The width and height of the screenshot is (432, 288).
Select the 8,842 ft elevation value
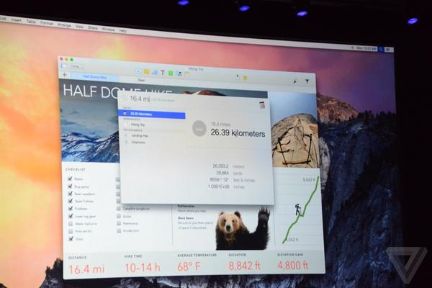point(244,266)
